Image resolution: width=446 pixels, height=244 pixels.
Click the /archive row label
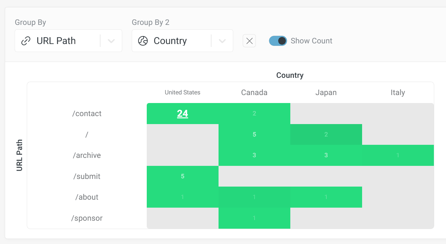point(87,155)
